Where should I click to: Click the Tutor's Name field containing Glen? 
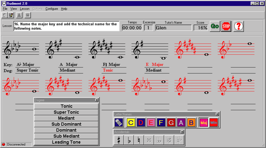pos(174,28)
